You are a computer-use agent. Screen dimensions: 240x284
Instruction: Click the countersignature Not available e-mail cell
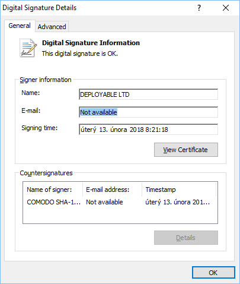tap(104, 202)
